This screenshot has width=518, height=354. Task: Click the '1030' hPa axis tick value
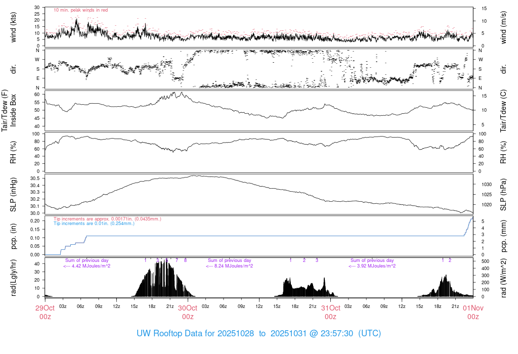(487, 185)
